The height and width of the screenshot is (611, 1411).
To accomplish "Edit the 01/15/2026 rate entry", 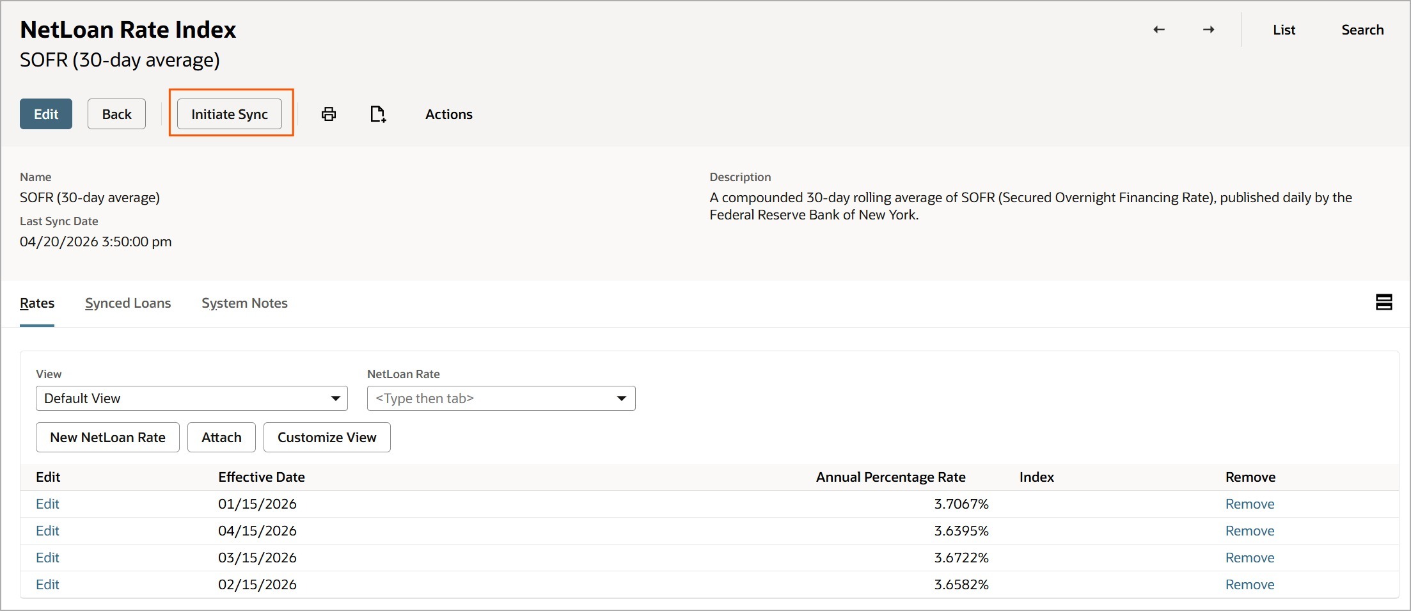I will (x=47, y=504).
